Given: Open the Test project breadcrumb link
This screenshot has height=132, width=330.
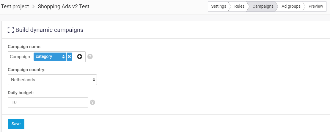Looking at the screenshot, I should [x=15, y=6].
